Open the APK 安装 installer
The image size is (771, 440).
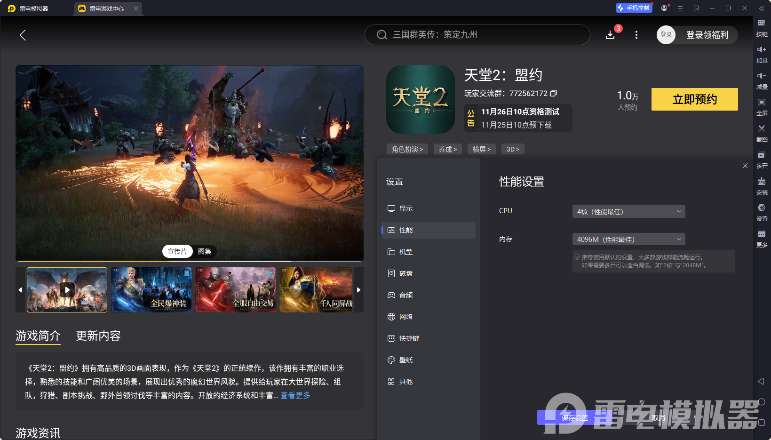pos(762,186)
